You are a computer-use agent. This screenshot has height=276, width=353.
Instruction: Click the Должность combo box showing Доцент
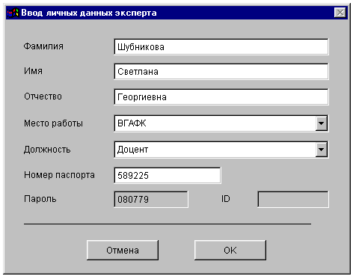coord(221,150)
